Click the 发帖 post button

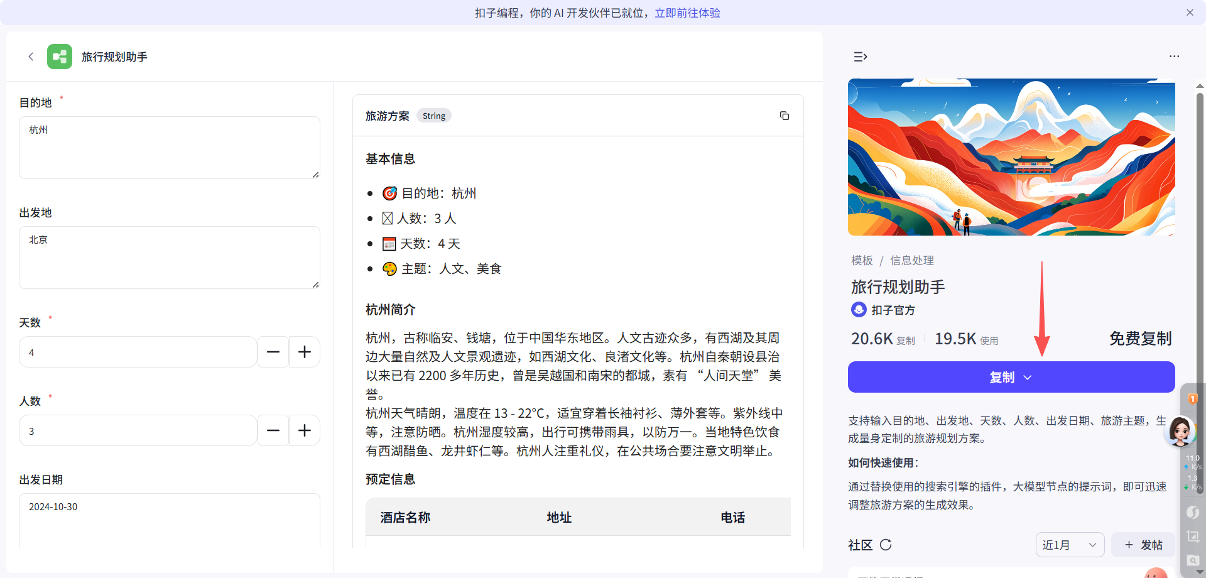[x=1143, y=545]
